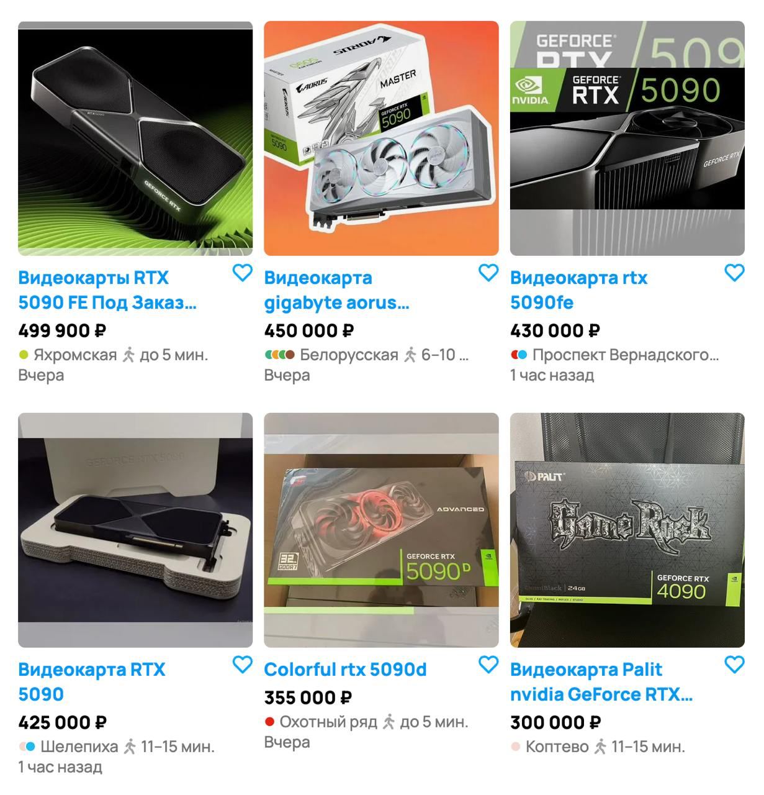Open the Видеокарта RTX 5090 listing title
The width and height of the screenshot is (764, 795).
92,681
